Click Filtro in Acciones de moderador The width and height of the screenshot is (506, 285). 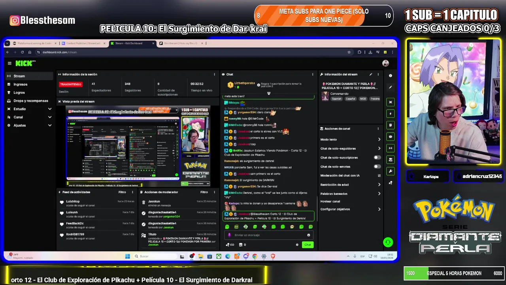click(x=204, y=192)
